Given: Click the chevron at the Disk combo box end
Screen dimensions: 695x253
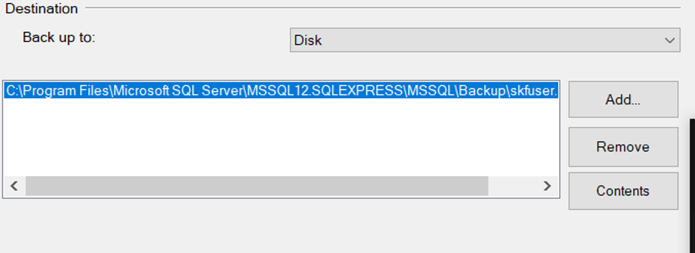Looking at the screenshot, I should coord(669,40).
